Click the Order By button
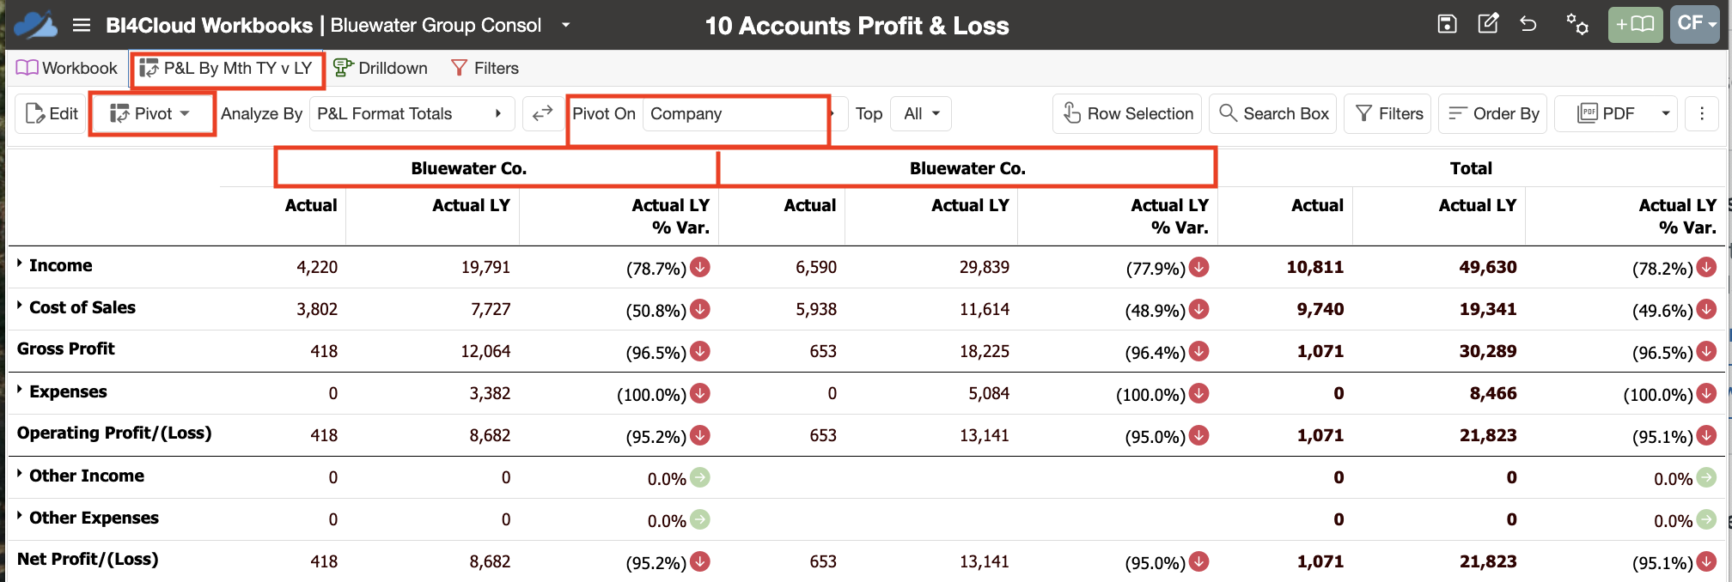This screenshot has width=1732, height=582. (x=1493, y=113)
